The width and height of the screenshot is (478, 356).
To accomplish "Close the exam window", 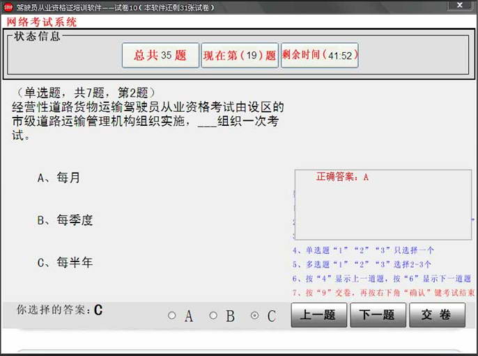I will pyautogui.click(x=460, y=5).
